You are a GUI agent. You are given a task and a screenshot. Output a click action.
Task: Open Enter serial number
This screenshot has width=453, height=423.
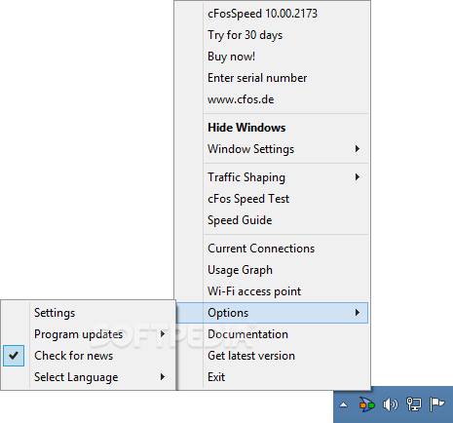pyautogui.click(x=272, y=78)
